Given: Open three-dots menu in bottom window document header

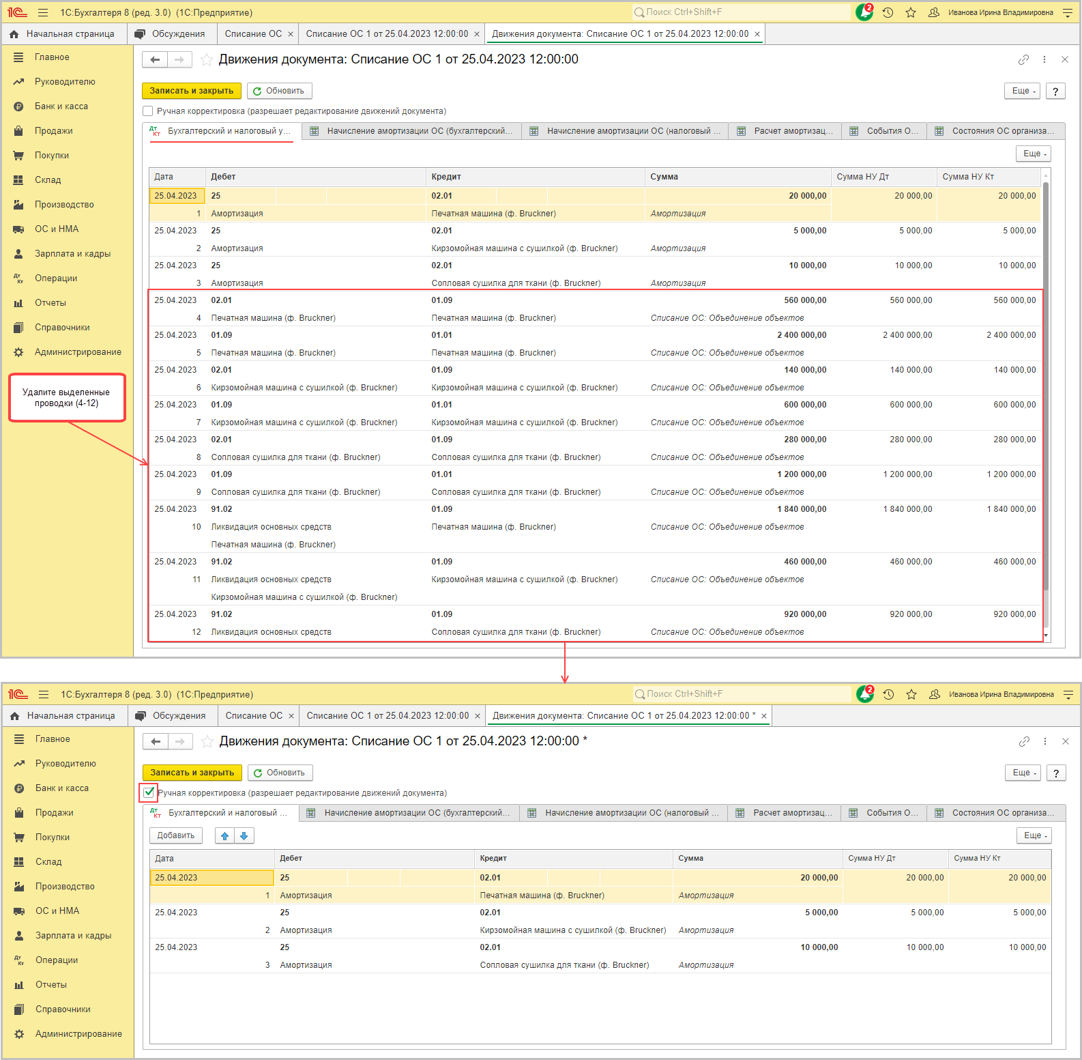Looking at the screenshot, I should click(x=1045, y=741).
